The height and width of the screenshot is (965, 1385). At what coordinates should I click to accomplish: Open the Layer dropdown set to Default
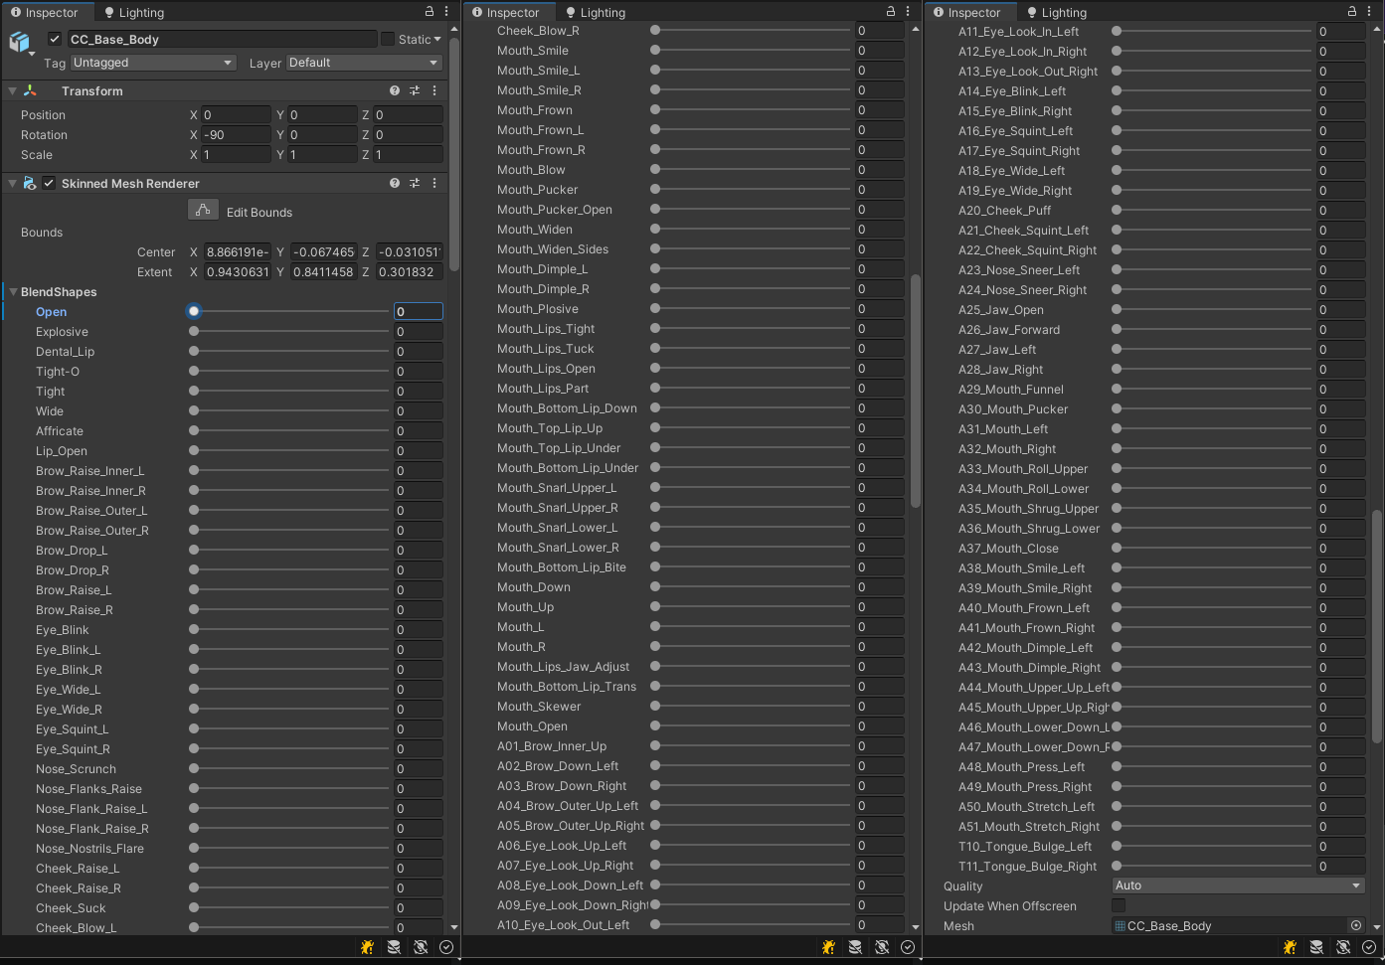tap(364, 63)
